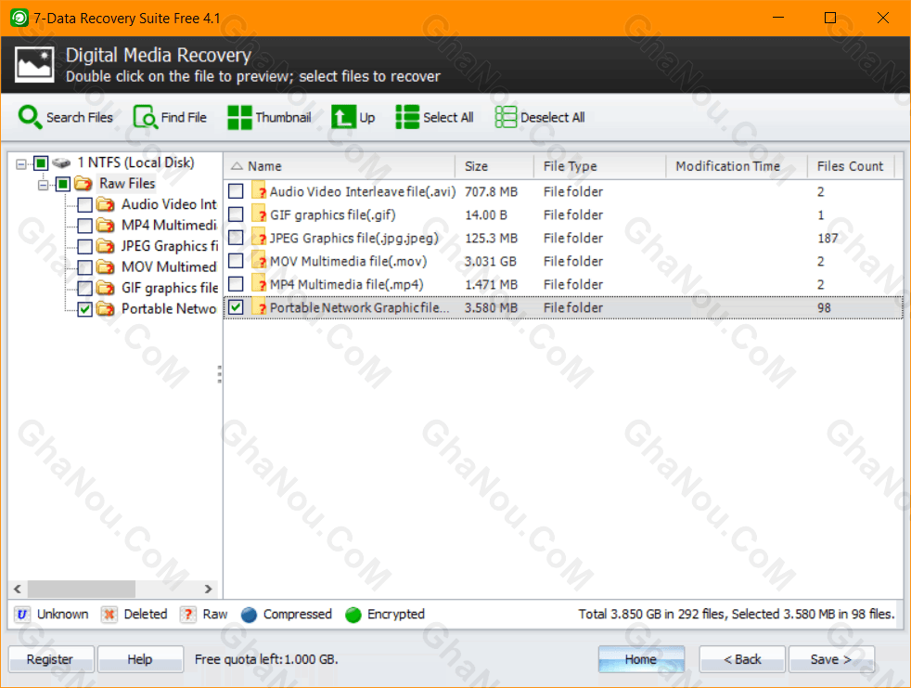
Task: Select 'Audio Video Int' tree item label
Action: tap(169, 204)
